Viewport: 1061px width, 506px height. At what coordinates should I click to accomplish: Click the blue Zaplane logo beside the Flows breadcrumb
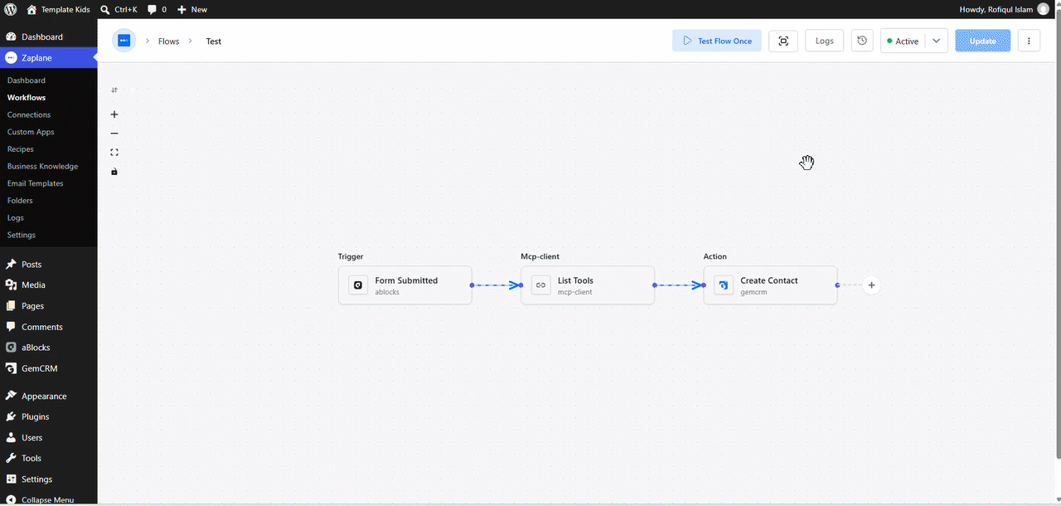(x=124, y=41)
